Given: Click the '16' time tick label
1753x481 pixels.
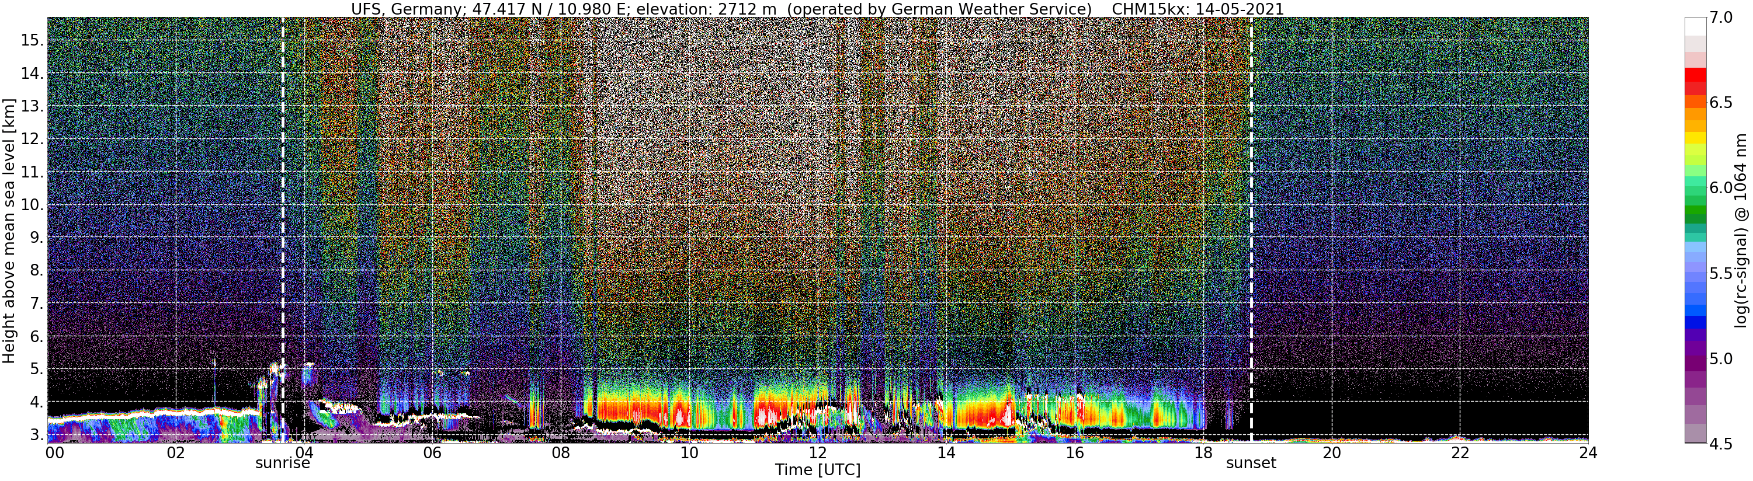Looking at the screenshot, I should [1075, 452].
